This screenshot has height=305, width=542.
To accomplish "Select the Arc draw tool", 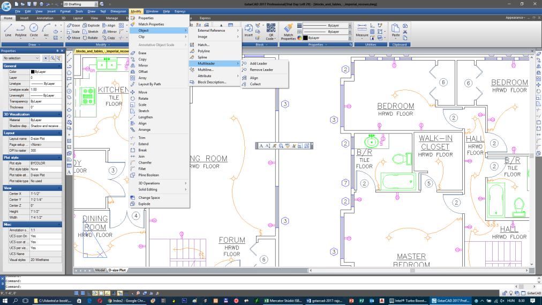I will [46, 31].
